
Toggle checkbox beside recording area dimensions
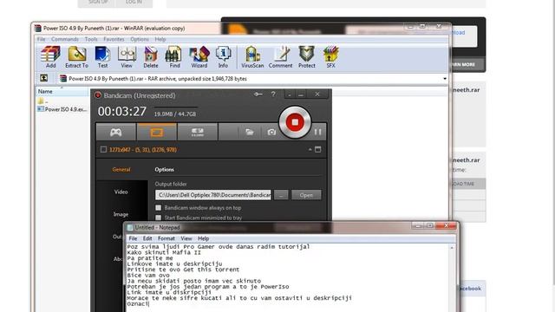pyautogui.click(x=103, y=150)
